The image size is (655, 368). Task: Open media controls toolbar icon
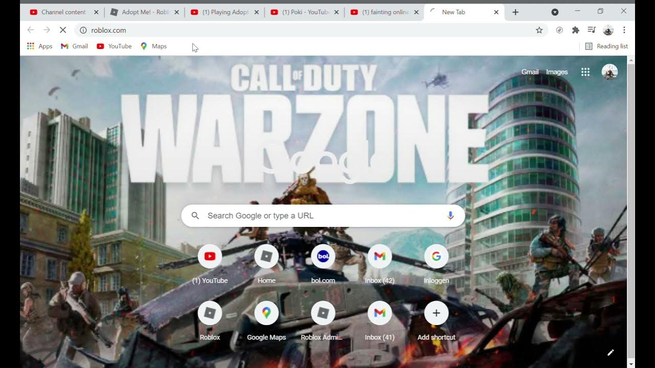pos(592,30)
